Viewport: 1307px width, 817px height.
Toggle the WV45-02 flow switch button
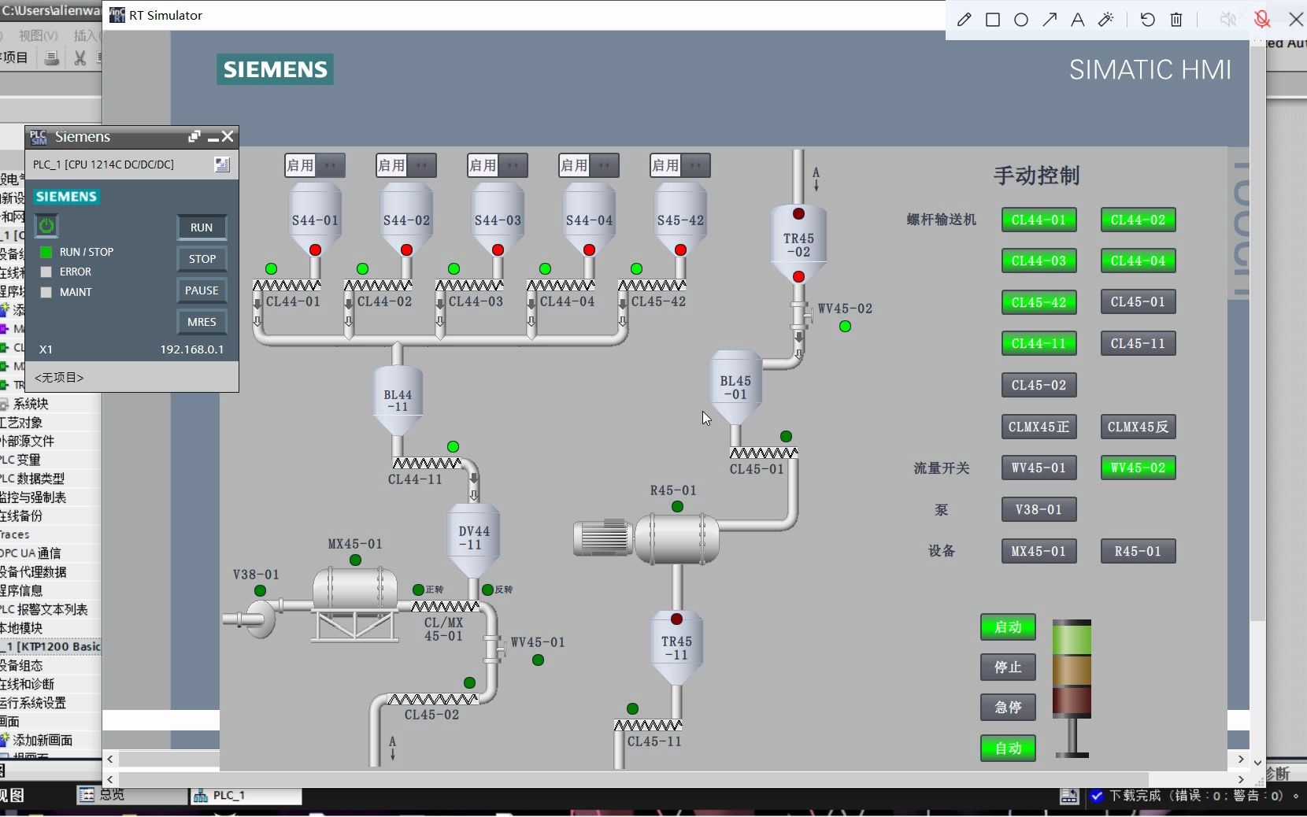(x=1138, y=468)
